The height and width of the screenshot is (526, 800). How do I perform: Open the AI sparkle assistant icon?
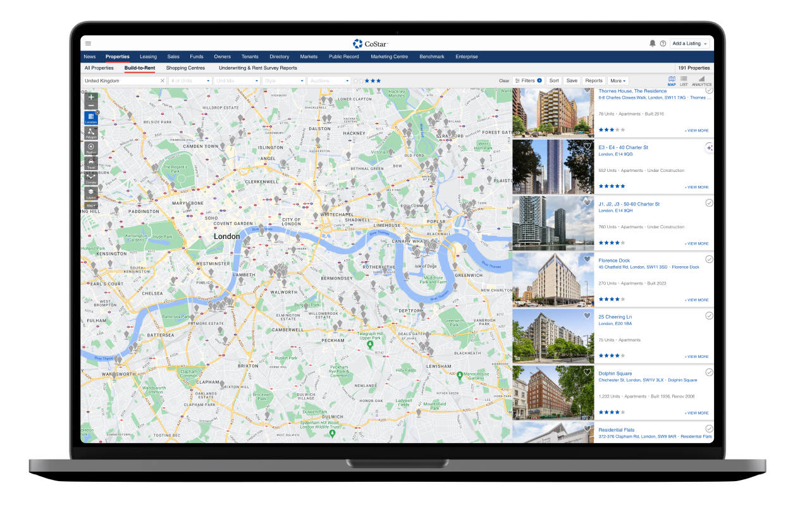pyautogui.click(x=710, y=147)
